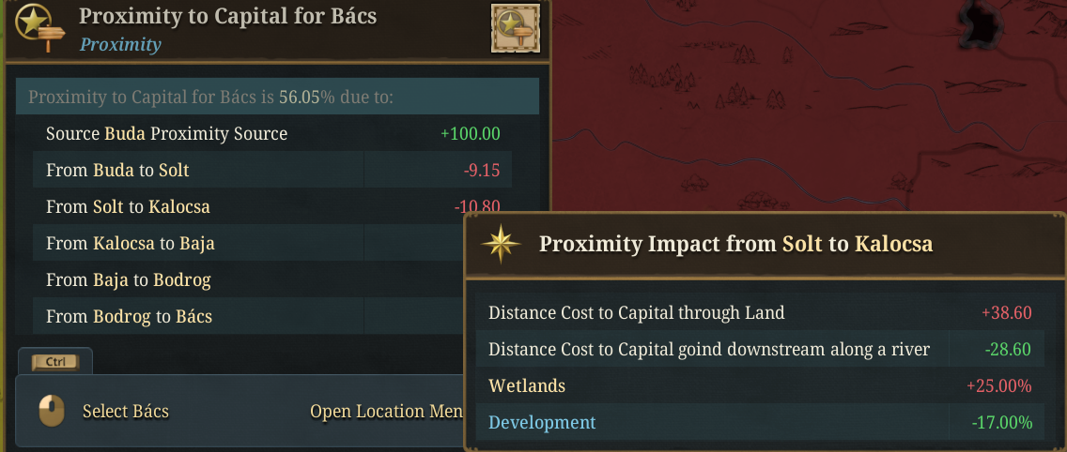The image size is (1067, 452).
Task: Click the mouse icon beside Select Bács
Action: pyautogui.click(x=52, y=412)
